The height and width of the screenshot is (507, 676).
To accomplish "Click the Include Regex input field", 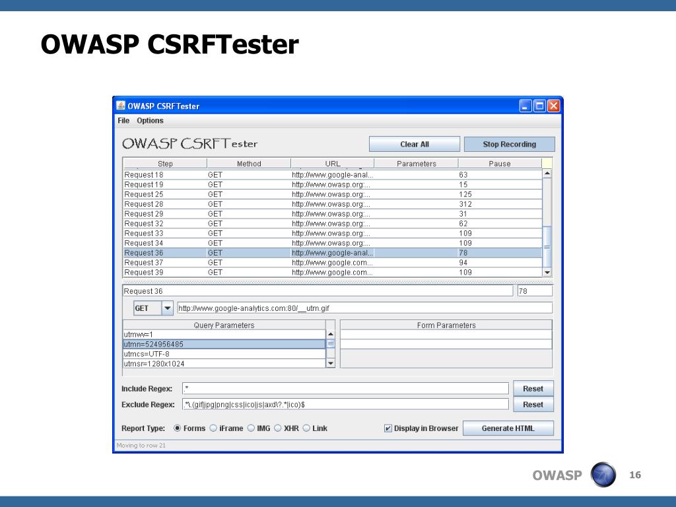I will [345, 388].
